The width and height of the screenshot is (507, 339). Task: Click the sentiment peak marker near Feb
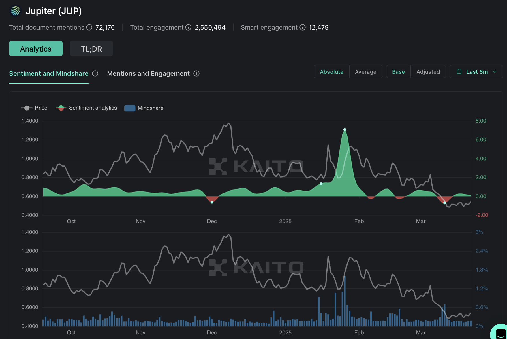[345, 130]
